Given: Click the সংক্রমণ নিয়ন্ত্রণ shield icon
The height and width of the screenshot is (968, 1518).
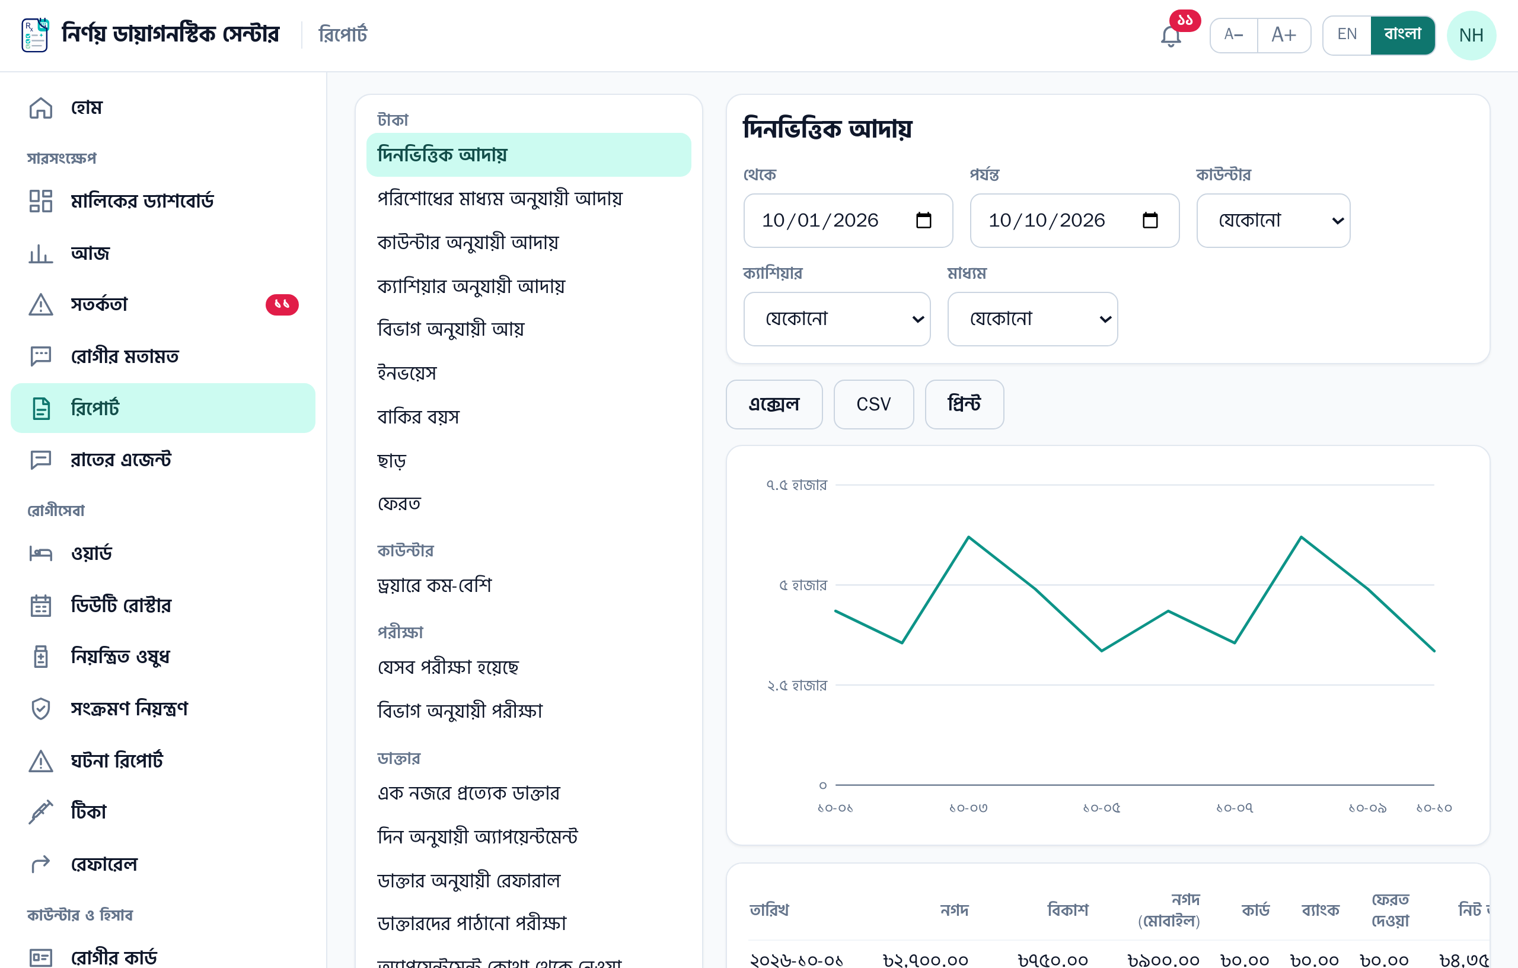Looking at the screenshot, I should click(41, 708).
